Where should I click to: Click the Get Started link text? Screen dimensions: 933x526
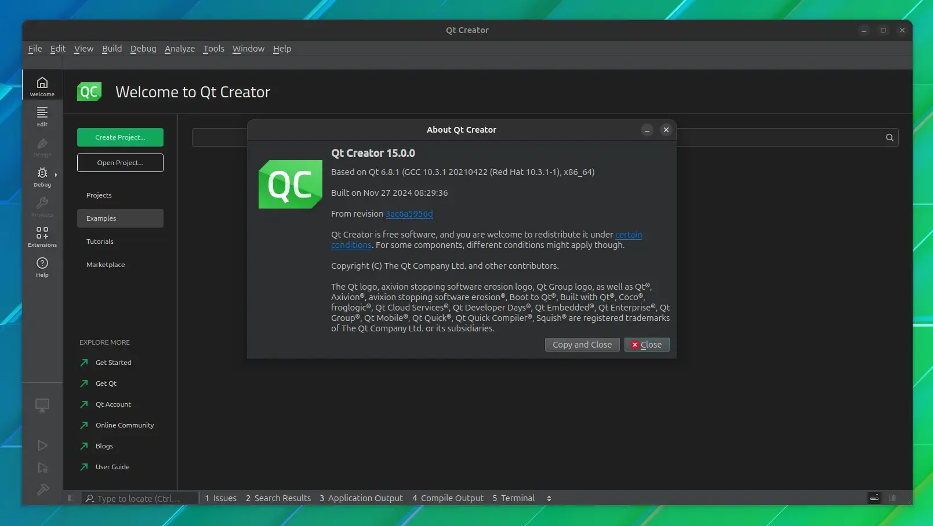(114, 363)
